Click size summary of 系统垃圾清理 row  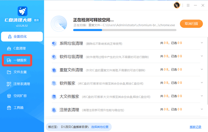[x=171, y=43]
